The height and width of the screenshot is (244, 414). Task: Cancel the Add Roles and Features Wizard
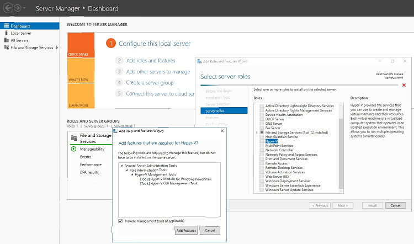coord(395,205)
